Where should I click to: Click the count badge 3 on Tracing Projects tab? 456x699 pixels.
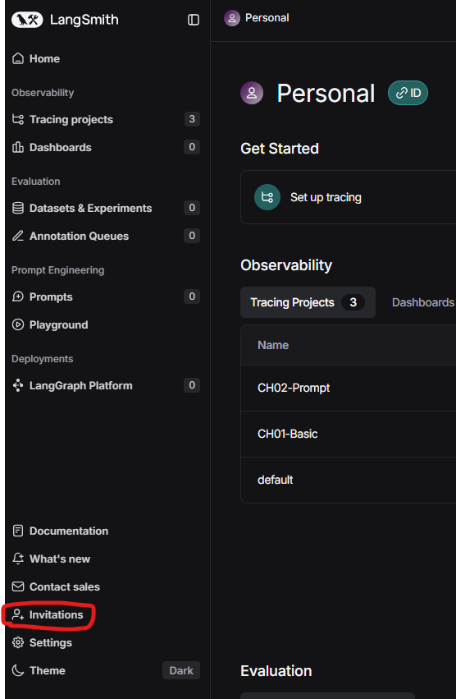[353, 302]
